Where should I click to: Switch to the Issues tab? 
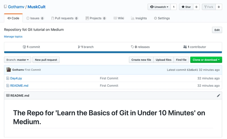[35, 18]
